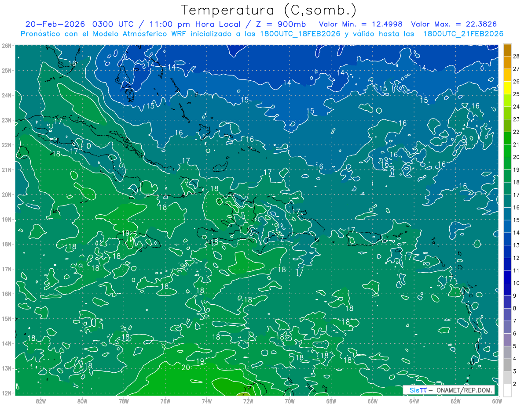Click the yellow swatch between 25 and 26
This screenshot has width=528, height=407.
(x=507, y=88)
